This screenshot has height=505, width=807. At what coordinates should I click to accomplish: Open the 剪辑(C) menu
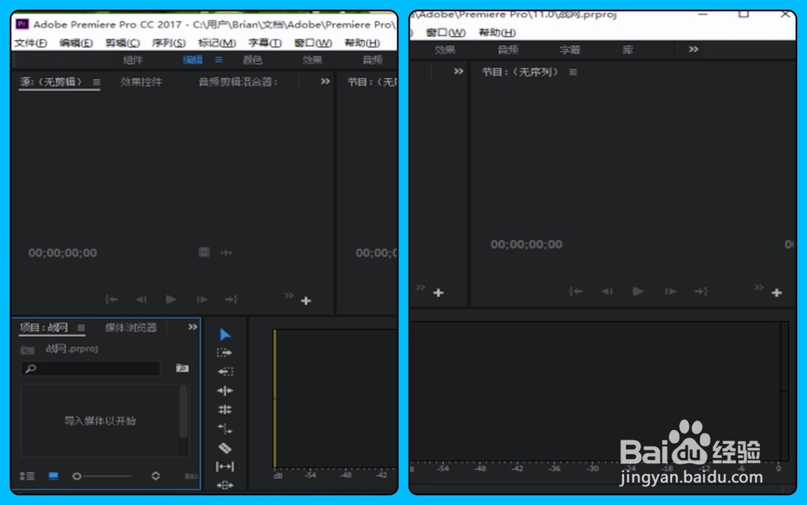(x=123, y=44)
